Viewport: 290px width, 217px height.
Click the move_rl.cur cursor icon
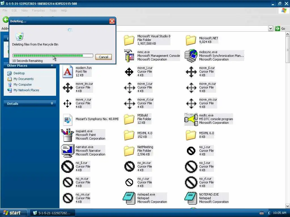(x=129, y=103)
